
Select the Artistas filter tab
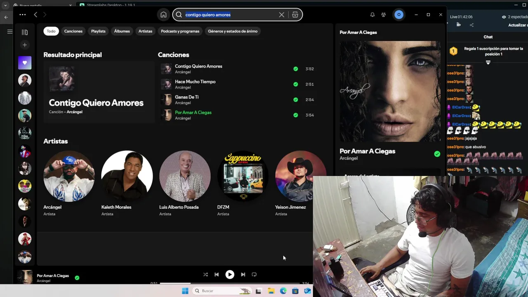point(145,31)
